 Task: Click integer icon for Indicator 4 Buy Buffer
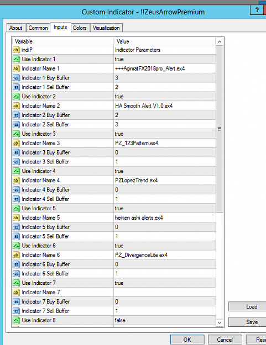pyautogui.click(x=16, y=190)
